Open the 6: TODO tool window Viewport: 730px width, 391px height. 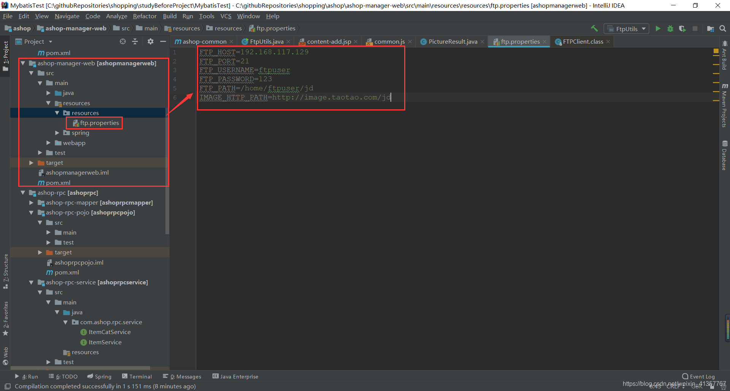pyautogui.click(x=63, y=376)
